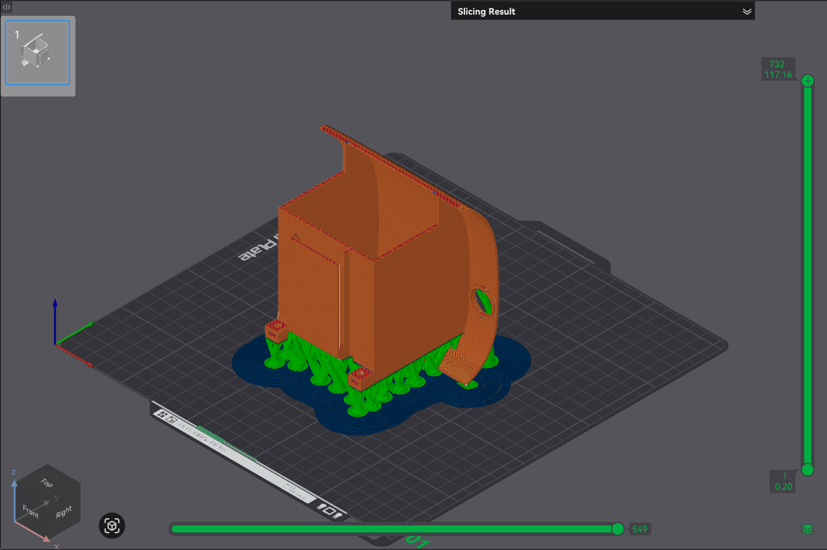Collapse the Slicing Result panel with the double chevron
Screen dimensions: 827x550
[746, 11]
